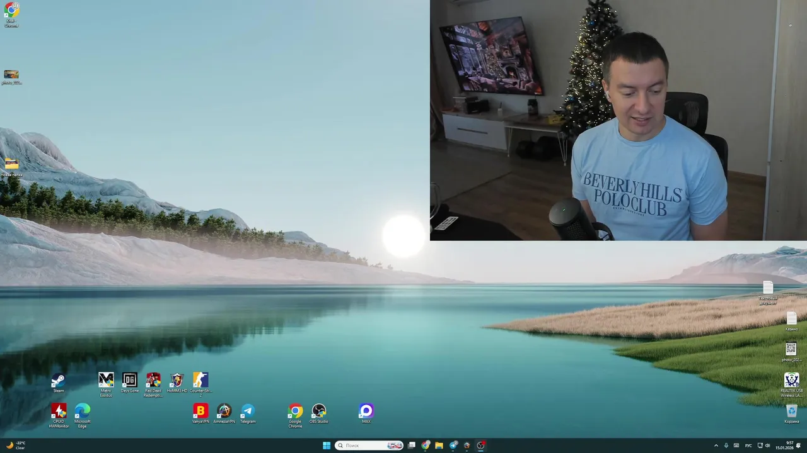Switch to Chrome in the taskbar

(426, 445)
